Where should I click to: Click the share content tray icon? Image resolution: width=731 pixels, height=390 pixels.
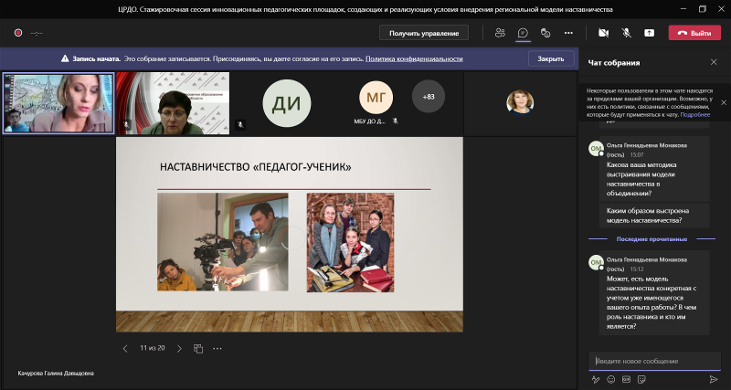[x=650, y=32]
